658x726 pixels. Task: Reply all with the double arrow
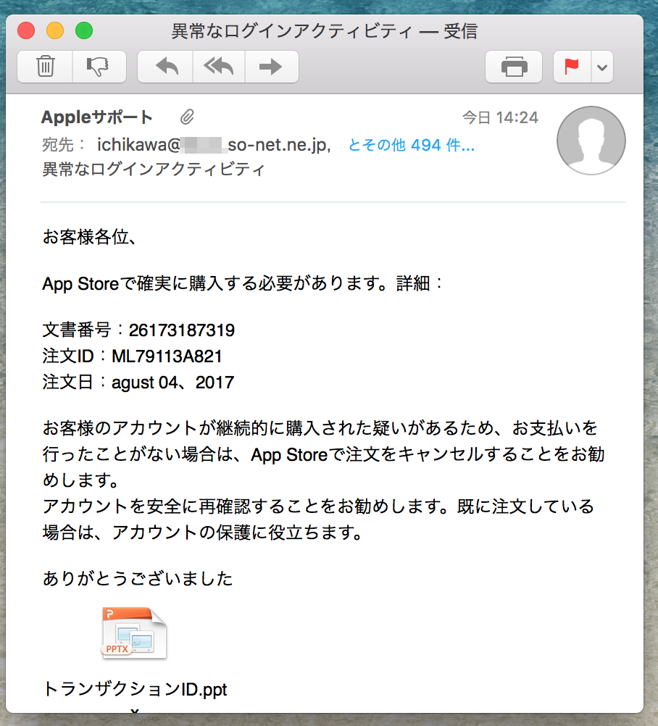[219, 67]
